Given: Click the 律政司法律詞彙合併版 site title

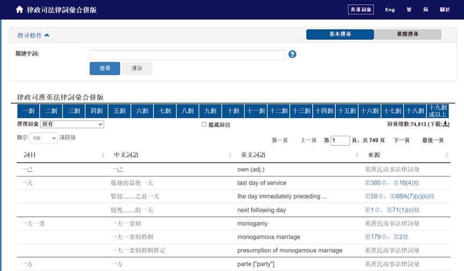Looking at the screenshot, I should click(x=62, y=10).
